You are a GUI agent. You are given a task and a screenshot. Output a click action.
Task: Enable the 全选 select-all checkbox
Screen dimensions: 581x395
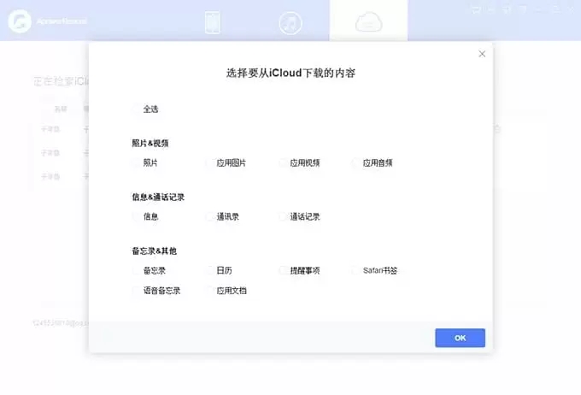(x=137, y=109)
